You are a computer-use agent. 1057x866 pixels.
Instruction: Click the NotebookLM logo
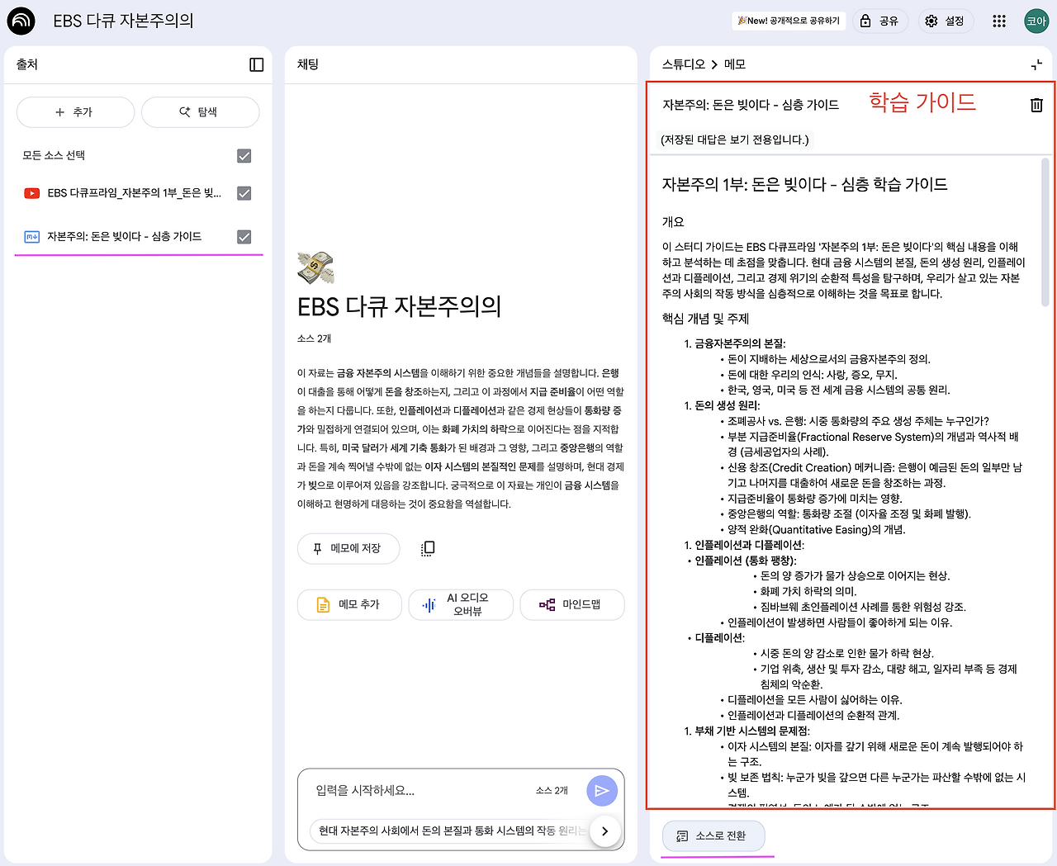click(21, 21)
